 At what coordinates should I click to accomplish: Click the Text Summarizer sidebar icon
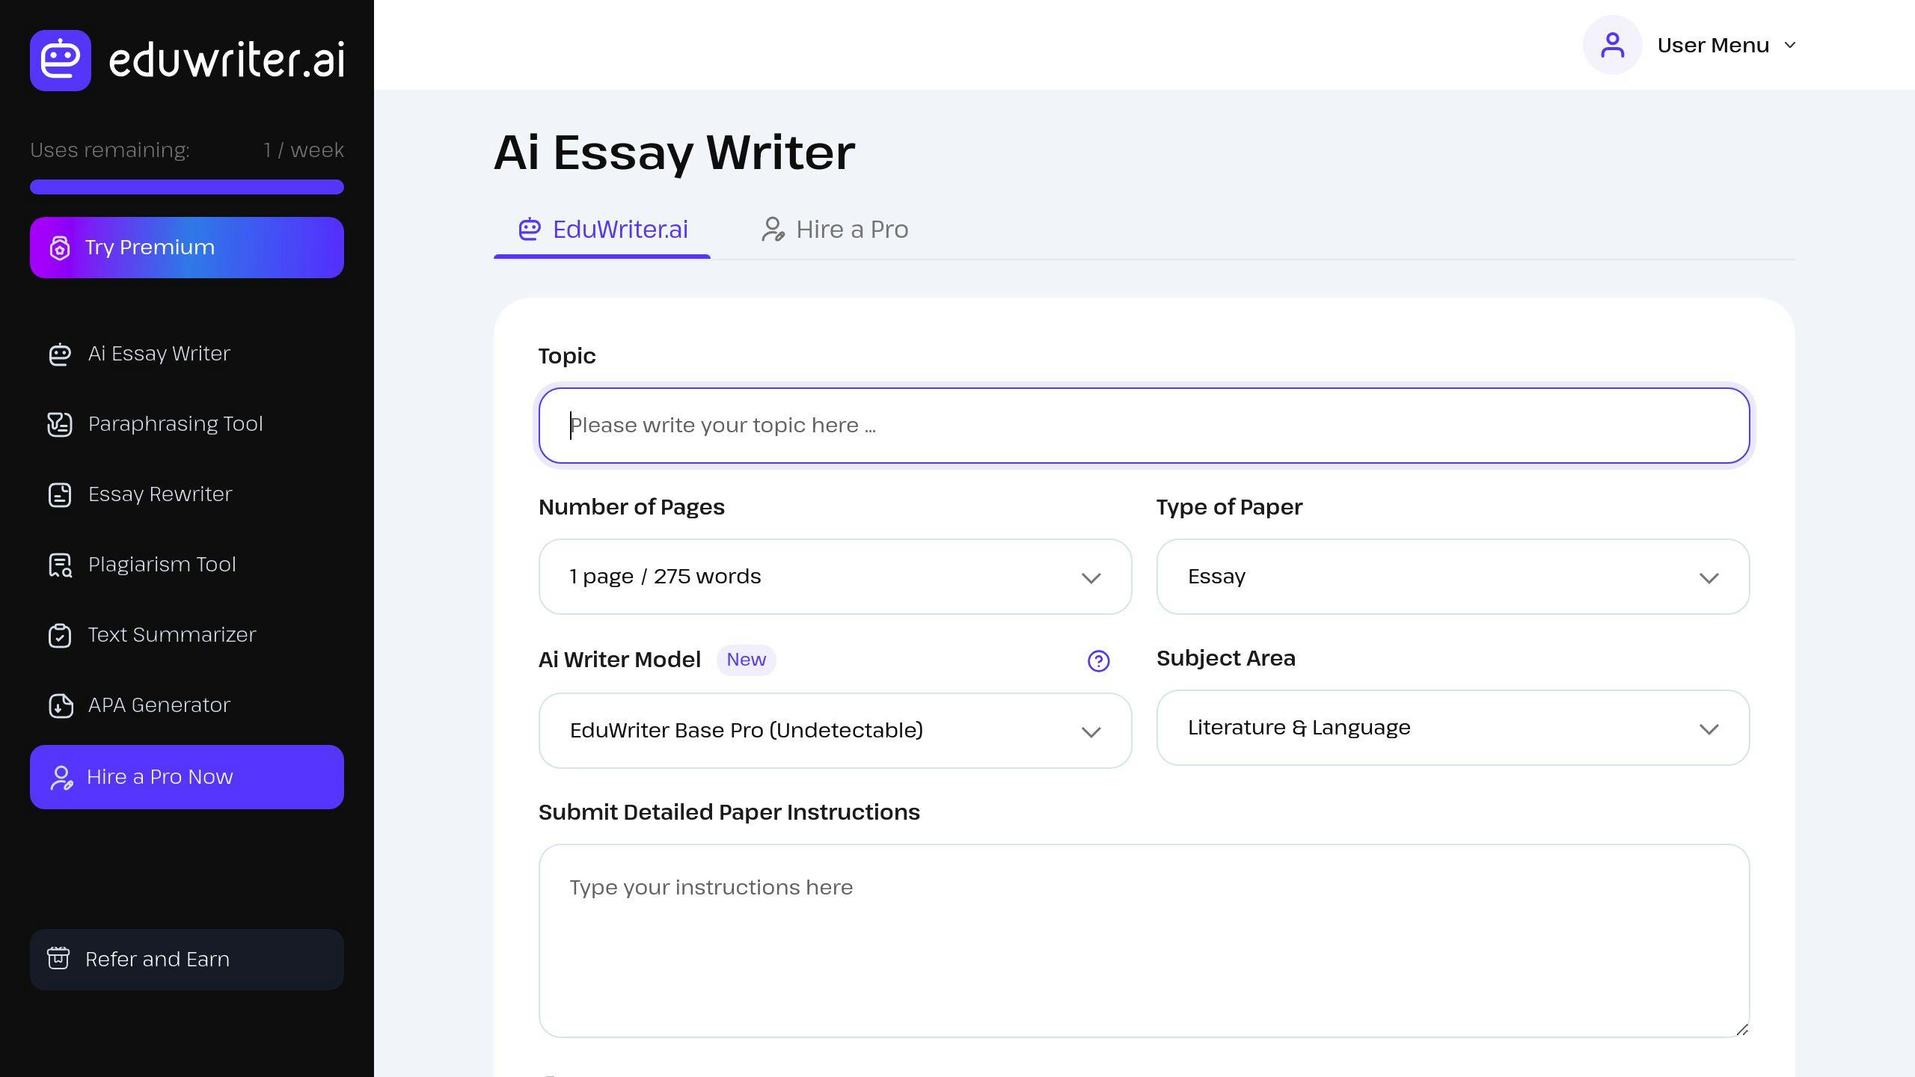click(x=59, y=635)
